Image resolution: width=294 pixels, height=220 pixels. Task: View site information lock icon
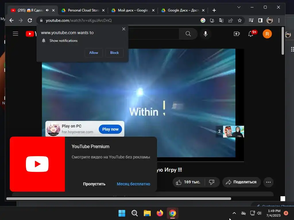pyautogui.click(x=41, y=20)
